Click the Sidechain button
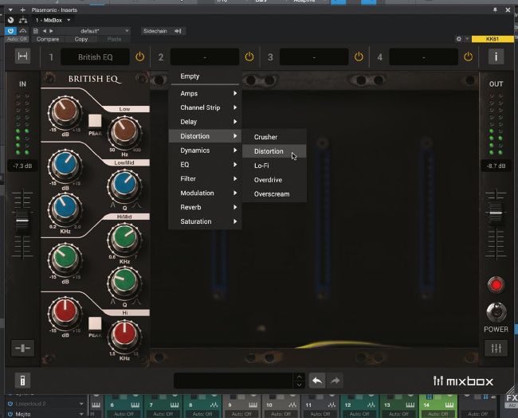The width and height of the screenshot is (518, 418). (x=163, y=31)
